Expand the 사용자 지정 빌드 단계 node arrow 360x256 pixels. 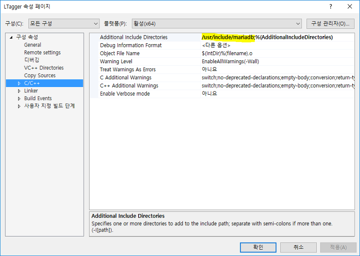19,106
